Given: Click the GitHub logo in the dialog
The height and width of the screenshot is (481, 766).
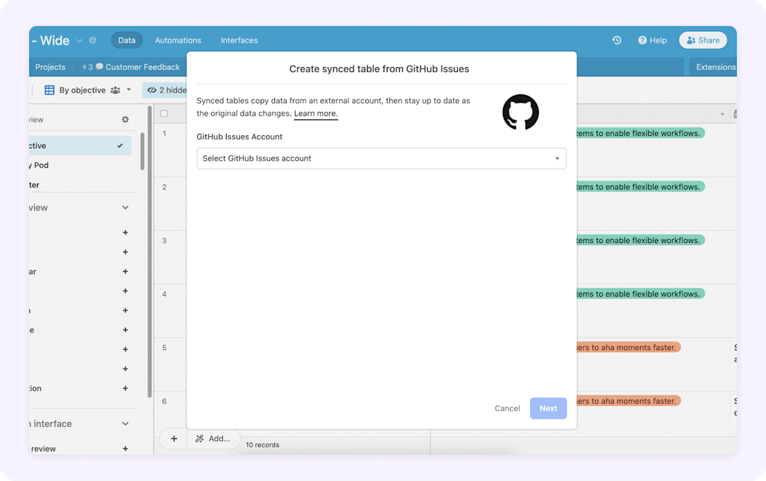Looking at the screenshot, I should tap(520, 112).
